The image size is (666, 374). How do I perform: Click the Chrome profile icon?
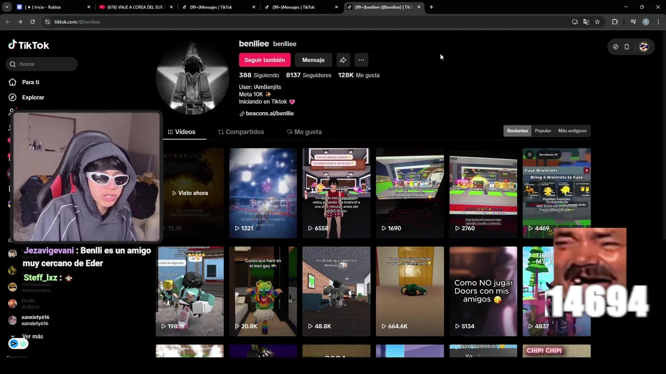646,22
